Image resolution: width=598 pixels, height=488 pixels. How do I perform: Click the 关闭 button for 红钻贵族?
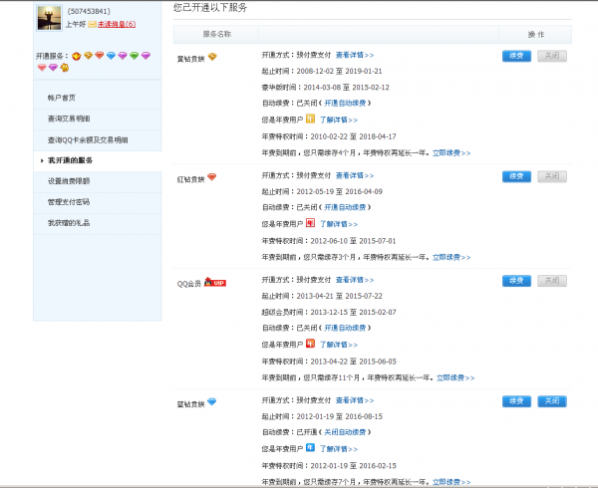[552, 176]
